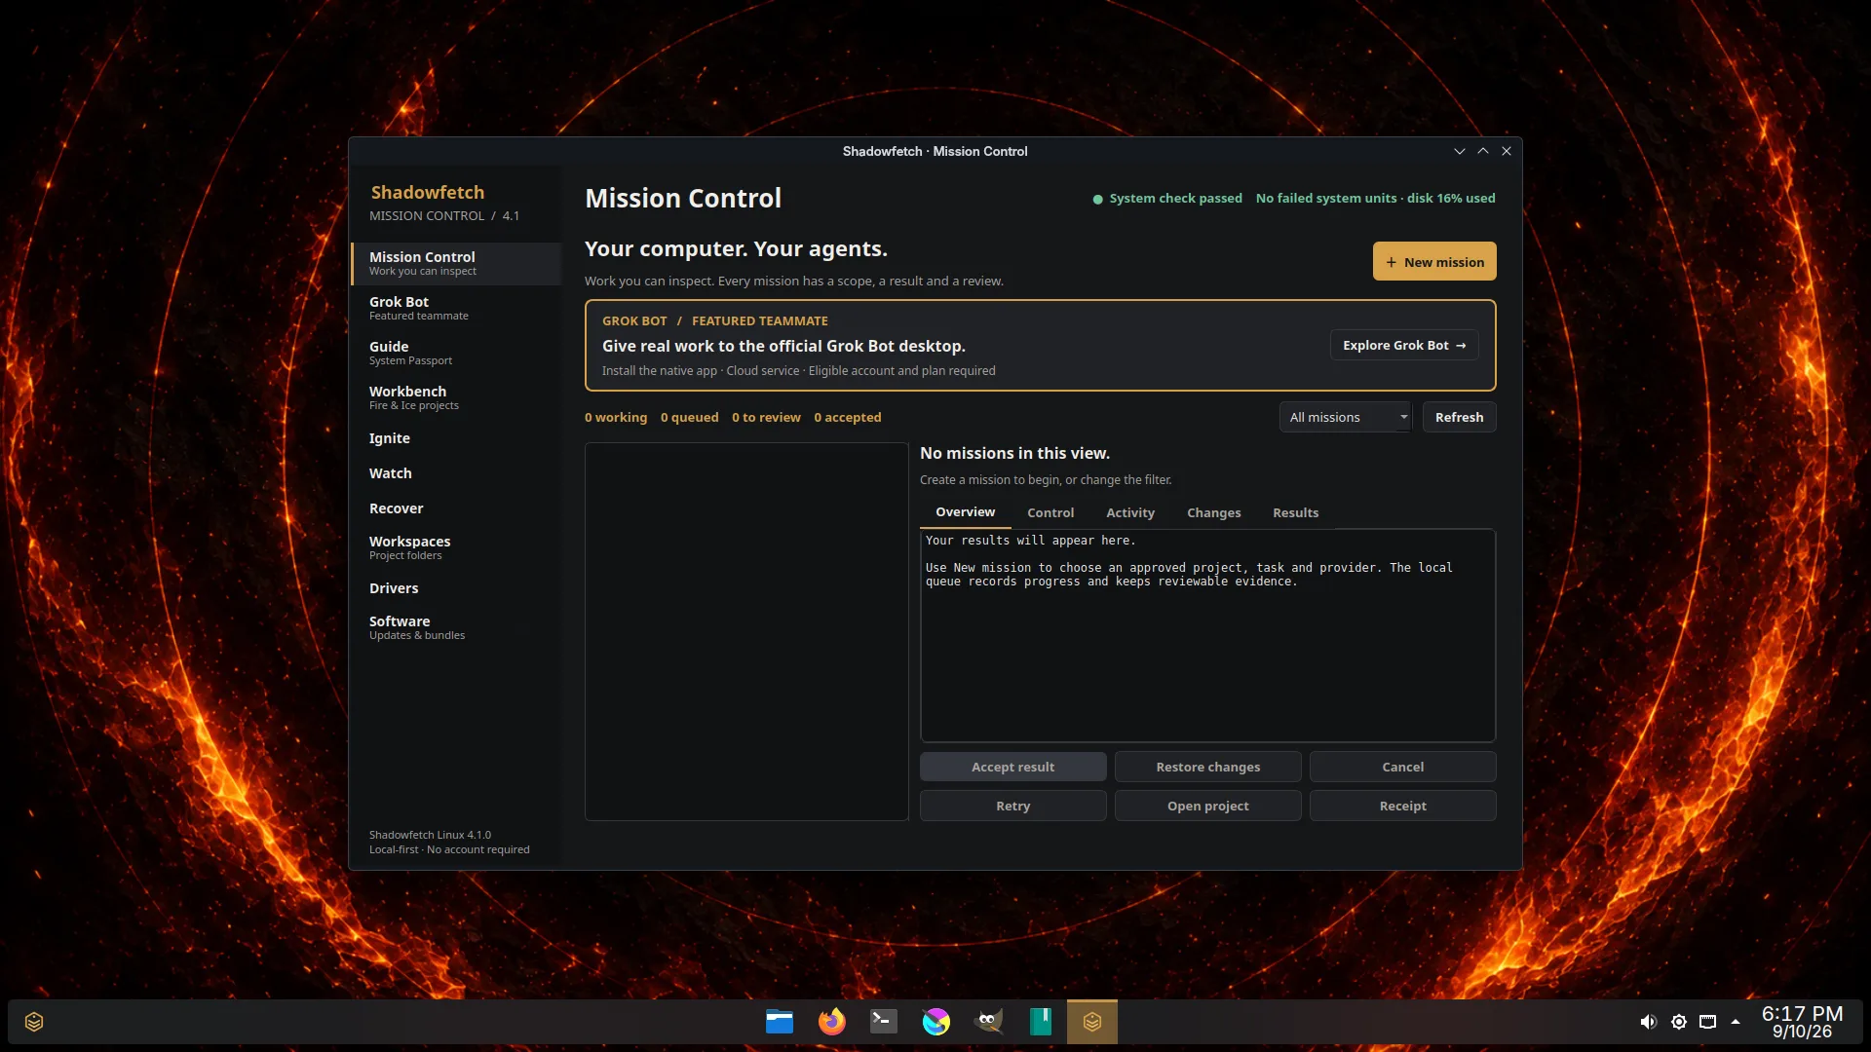
Task: Open Software updates & bundles
Action: pos(456,627)
